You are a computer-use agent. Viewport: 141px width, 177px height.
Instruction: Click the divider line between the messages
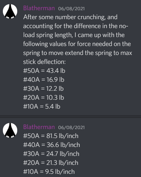tap(70, 117)
